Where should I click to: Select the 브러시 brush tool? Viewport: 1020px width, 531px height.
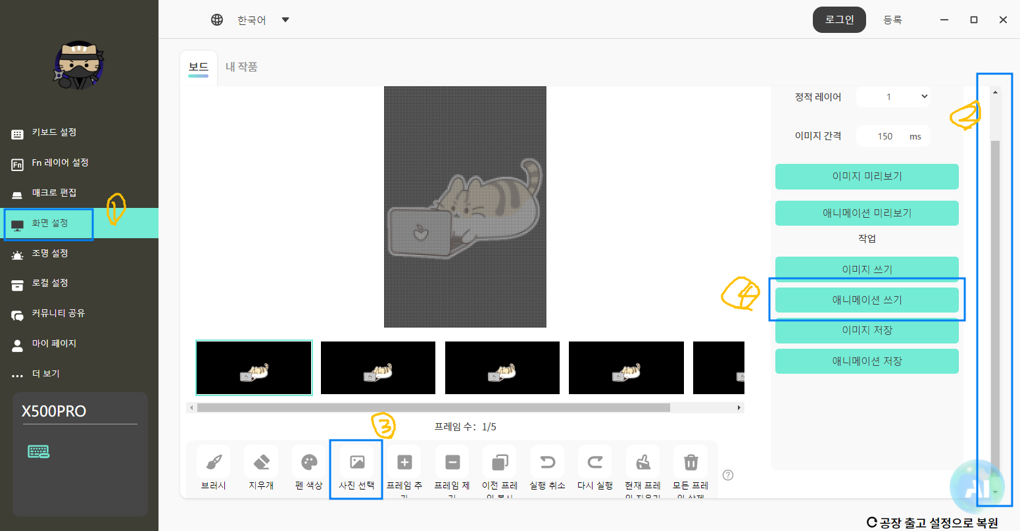tap(214, 462)
